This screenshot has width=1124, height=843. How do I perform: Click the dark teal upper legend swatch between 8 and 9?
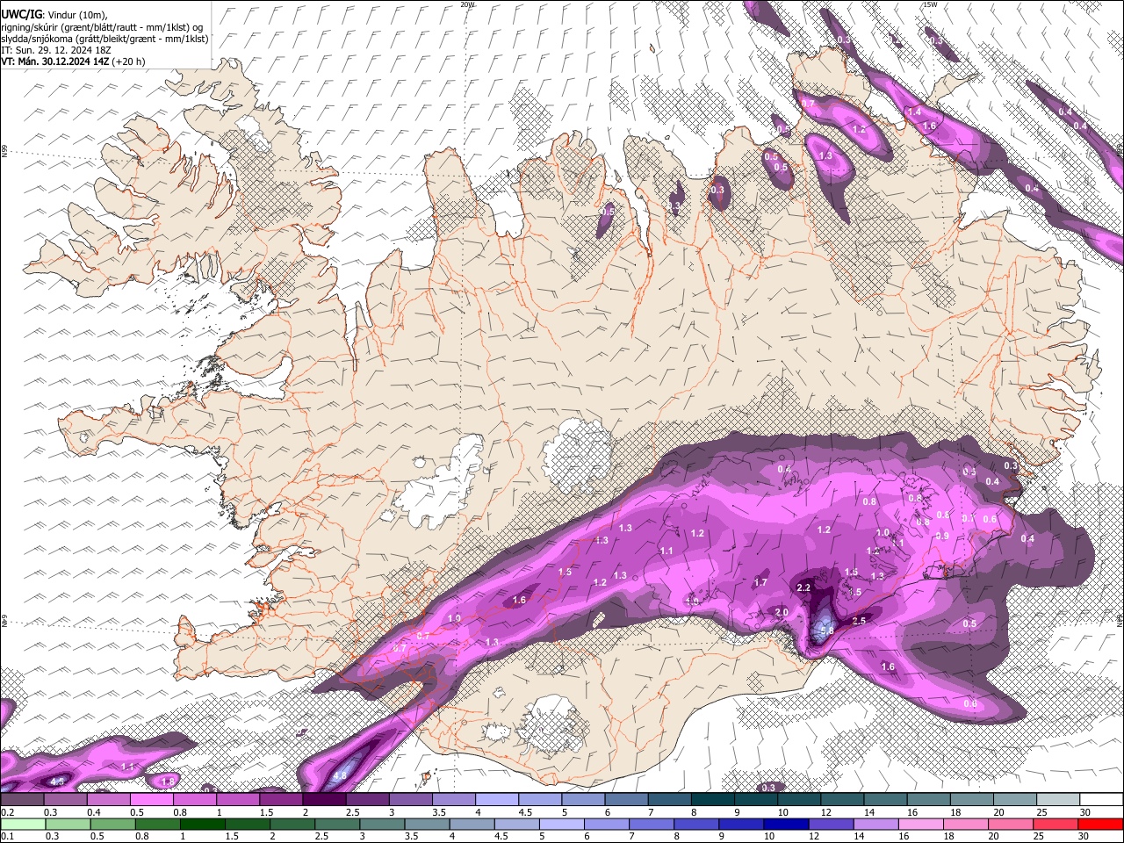click(x=713, y=800)
